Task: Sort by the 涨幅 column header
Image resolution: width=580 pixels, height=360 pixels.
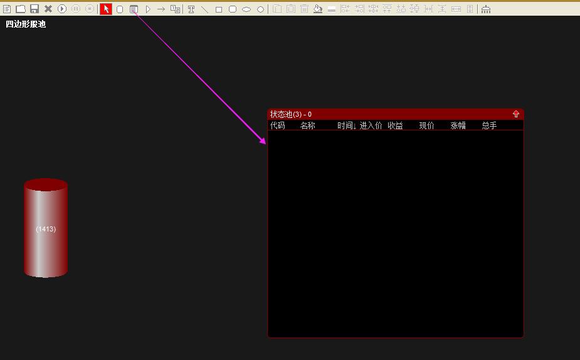Action: (458, 125)
